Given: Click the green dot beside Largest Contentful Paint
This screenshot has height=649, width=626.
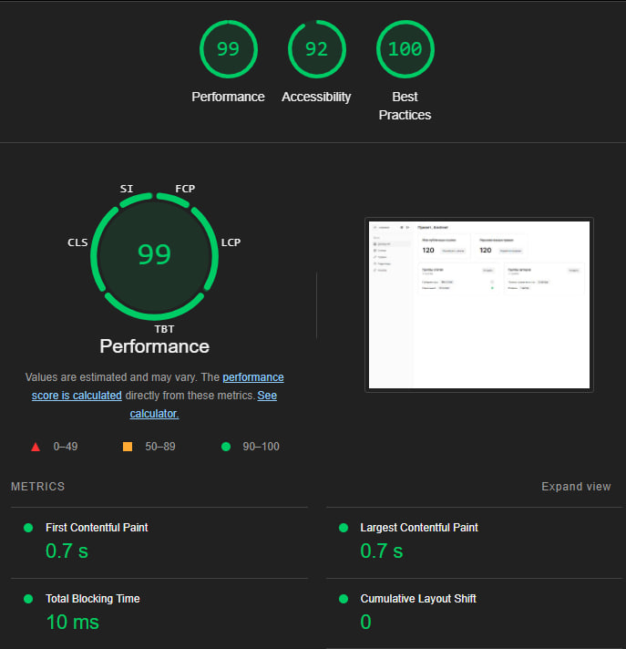Looking at the screenshot, I should pyautogui.click(x=343, y=528).
